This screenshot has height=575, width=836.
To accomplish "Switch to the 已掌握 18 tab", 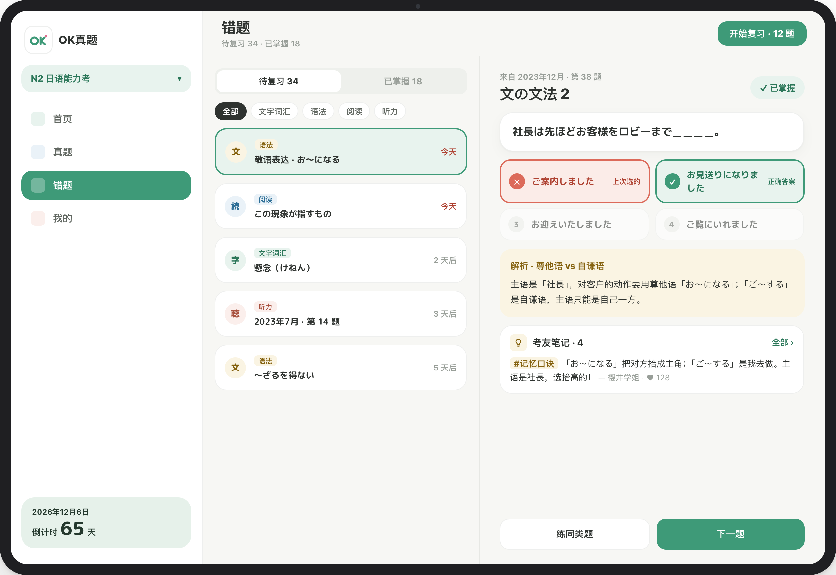I will tap(403, 81).
